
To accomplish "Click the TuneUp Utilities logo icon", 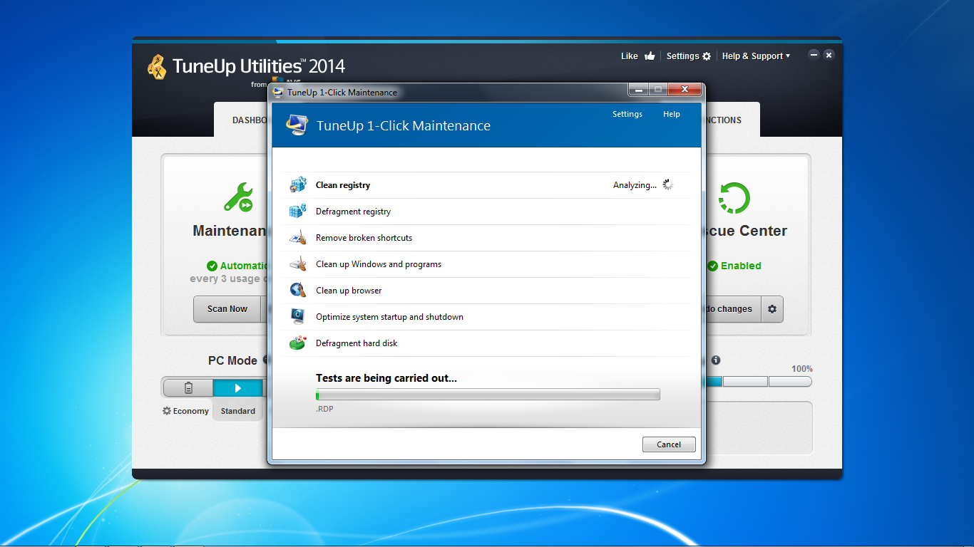I will 157,67.
